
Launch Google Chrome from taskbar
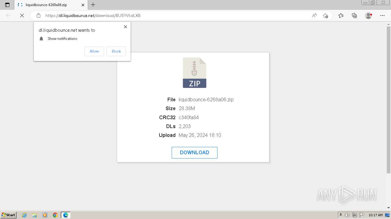pos(55,215)
